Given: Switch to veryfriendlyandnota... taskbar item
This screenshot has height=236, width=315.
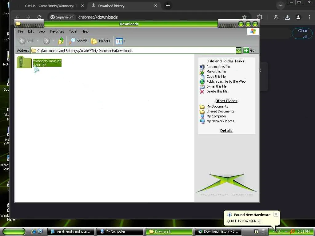Looking at the screenshot, I should click(x=70, y=232).
